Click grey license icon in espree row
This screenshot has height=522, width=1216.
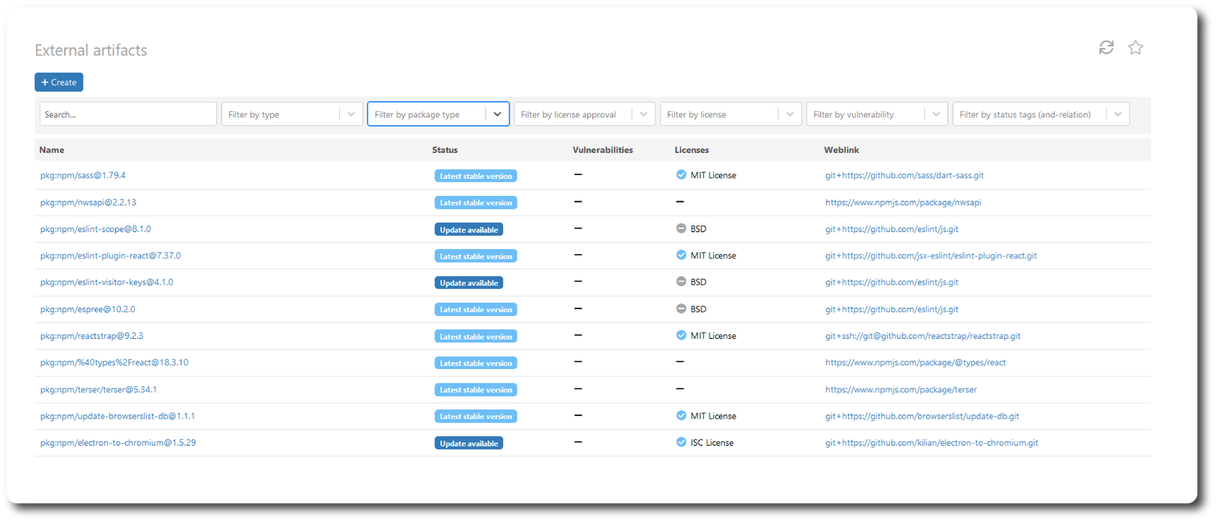pyautogui.click(x=681, y=309)
